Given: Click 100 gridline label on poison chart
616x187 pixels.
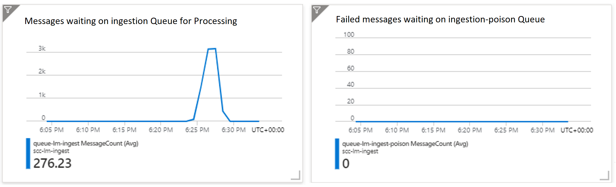Looking at the screenshot, I should 349,35.
